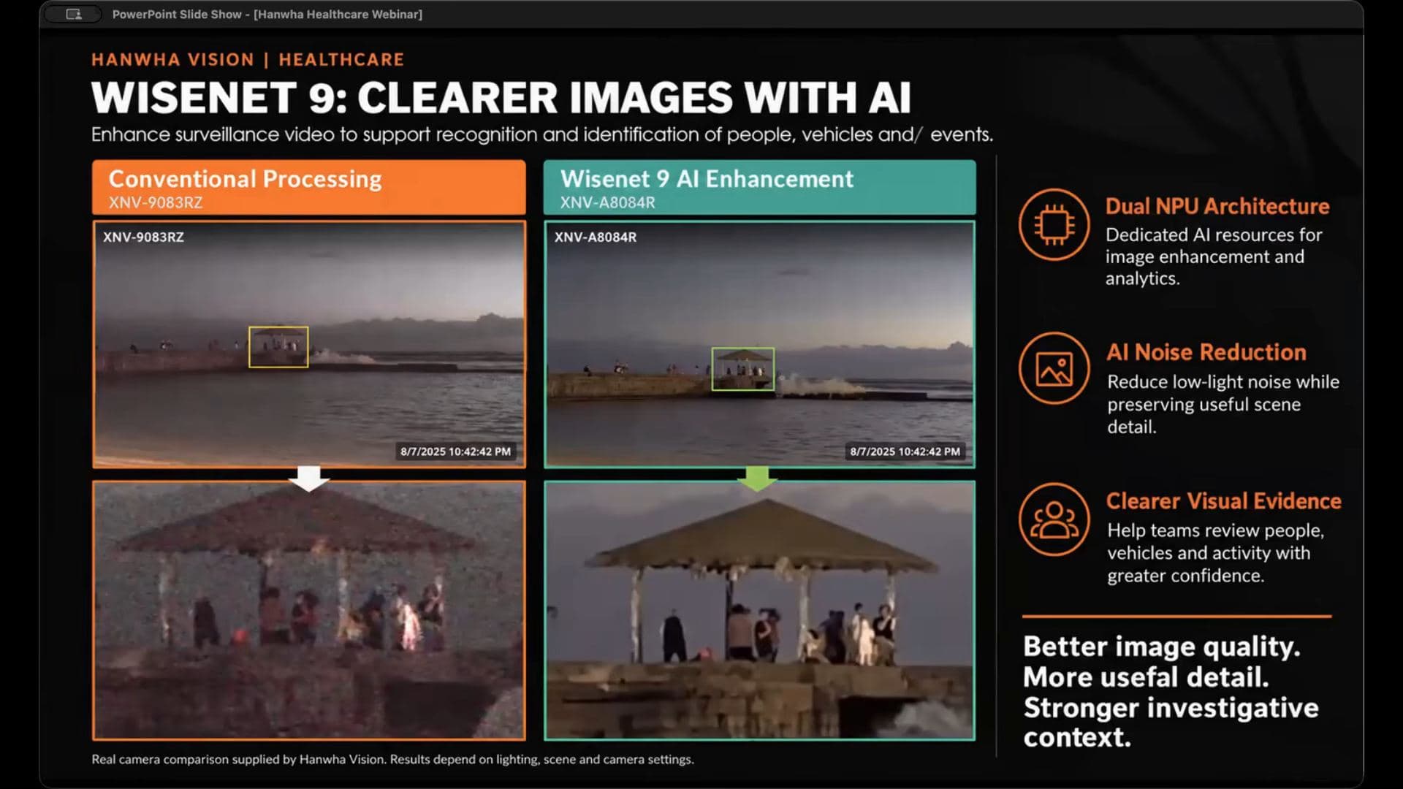The image size is (1403, 789).
Task: Click the Clearer Visual Evidence people icon
Action: click(1054, 519)
